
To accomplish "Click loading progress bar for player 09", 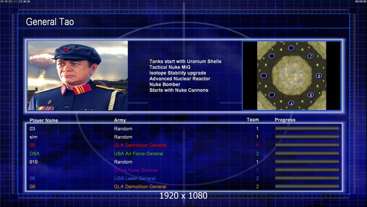I will (x=307, y=186).
